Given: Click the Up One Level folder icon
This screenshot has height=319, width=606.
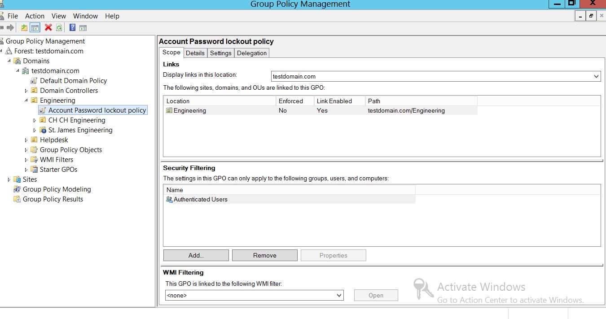Looking at the screenshot, I should pos(24,28).
